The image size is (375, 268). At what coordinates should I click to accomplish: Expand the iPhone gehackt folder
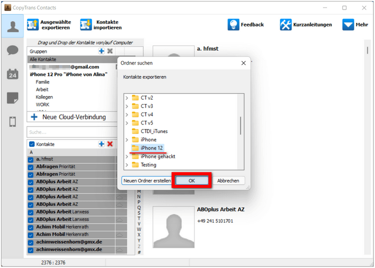pos(127,156)
